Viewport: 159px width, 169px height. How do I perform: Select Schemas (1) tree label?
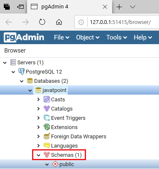(x=66, y=155)
